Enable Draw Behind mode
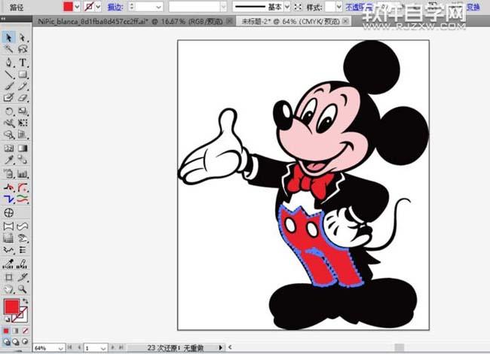The height and width of the screenshot is (354, 490). (x=16, y=342)
